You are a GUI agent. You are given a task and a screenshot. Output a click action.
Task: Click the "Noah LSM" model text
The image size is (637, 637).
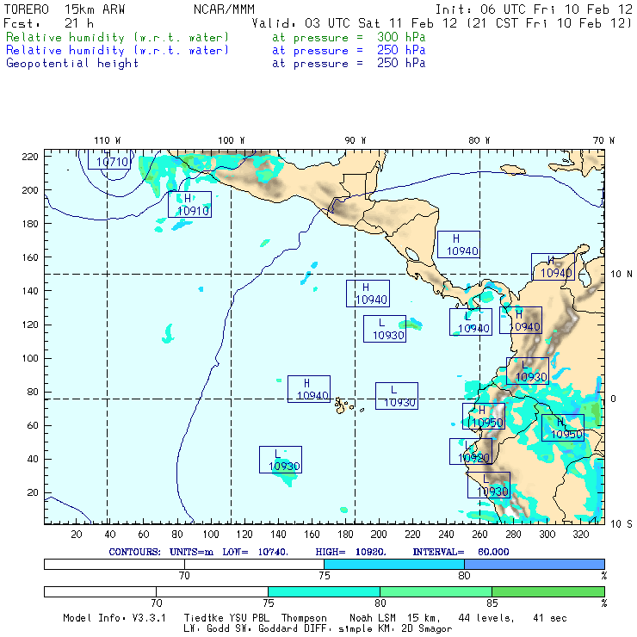coord(373,618)
